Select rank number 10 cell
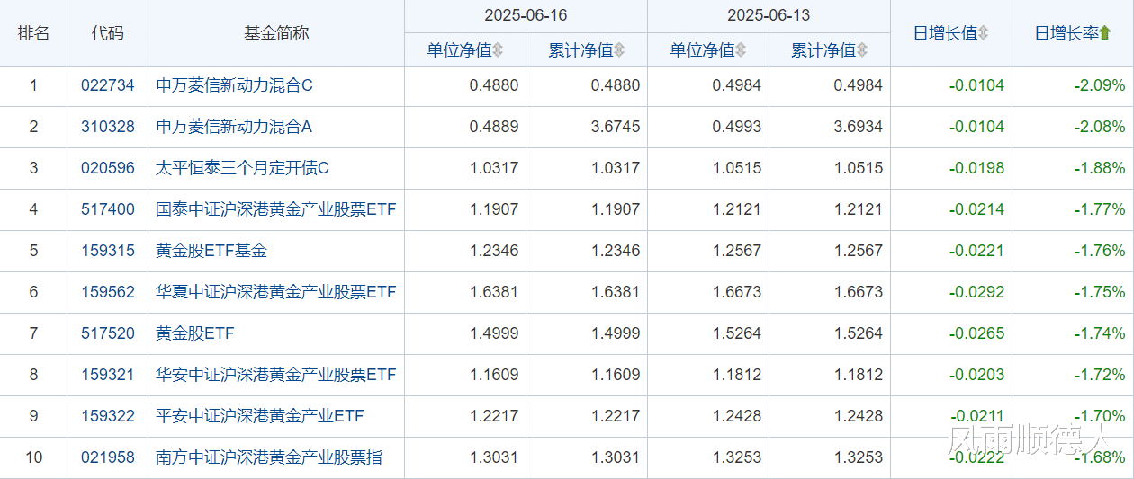The image size is (1134, 479). tap(33, 458)
